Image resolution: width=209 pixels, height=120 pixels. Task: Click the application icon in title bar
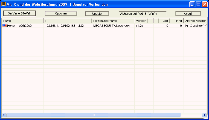point(4,5)
